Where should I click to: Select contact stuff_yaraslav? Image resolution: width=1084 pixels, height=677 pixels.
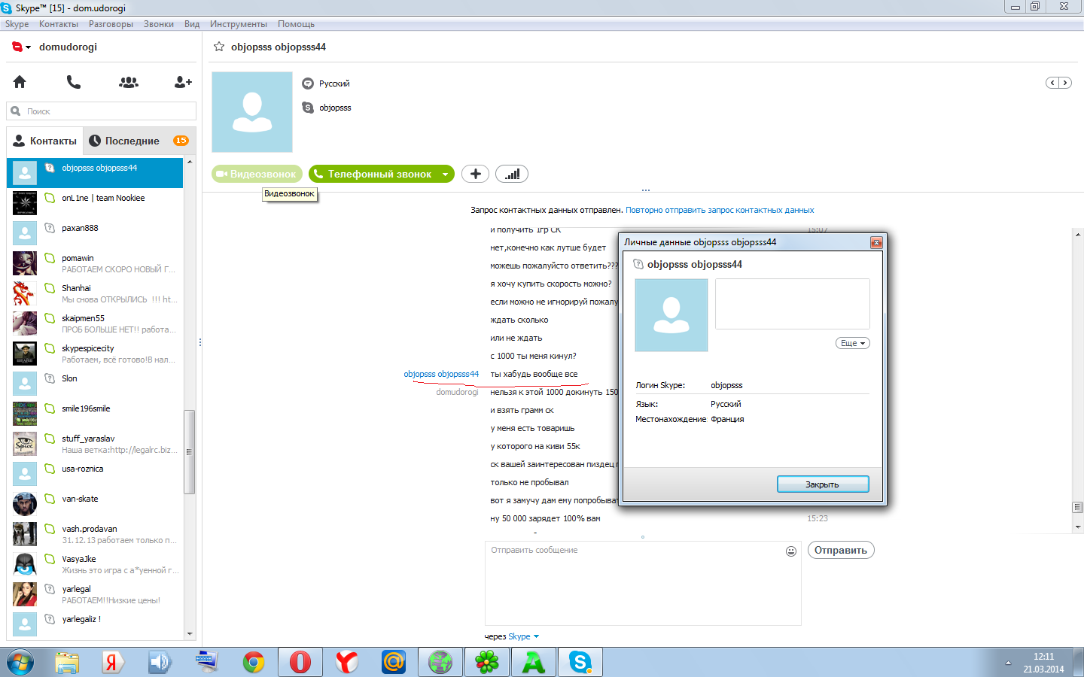[x=95, y=444]
